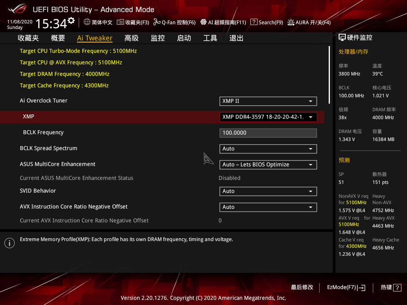Click the 1.343 V DRAM voltage value

click(x=347, y=139)
